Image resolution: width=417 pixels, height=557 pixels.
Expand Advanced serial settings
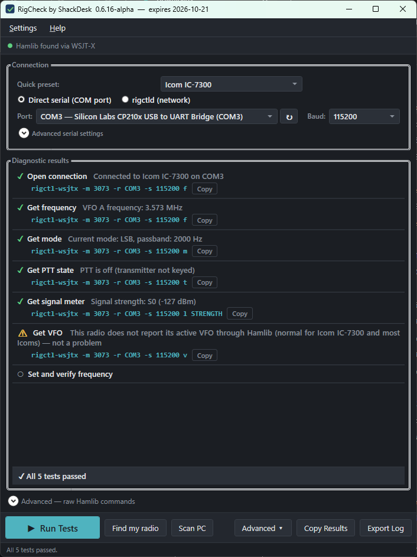click(24, 133)
